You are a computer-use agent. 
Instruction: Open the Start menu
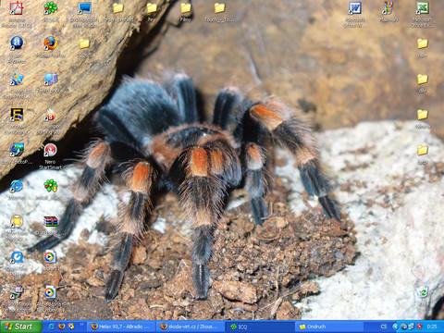pos(21,327)
